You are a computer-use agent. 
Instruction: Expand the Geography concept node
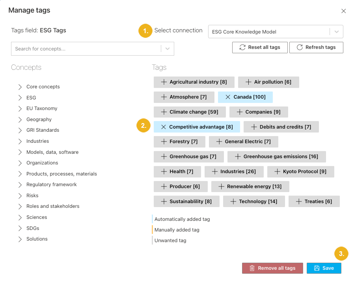tap(20, 119)
